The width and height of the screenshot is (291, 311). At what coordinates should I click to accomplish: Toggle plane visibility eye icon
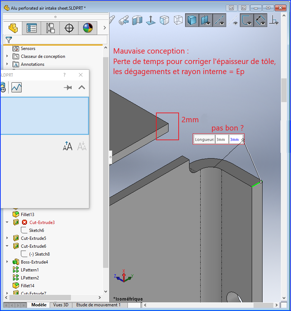point(206,20)
